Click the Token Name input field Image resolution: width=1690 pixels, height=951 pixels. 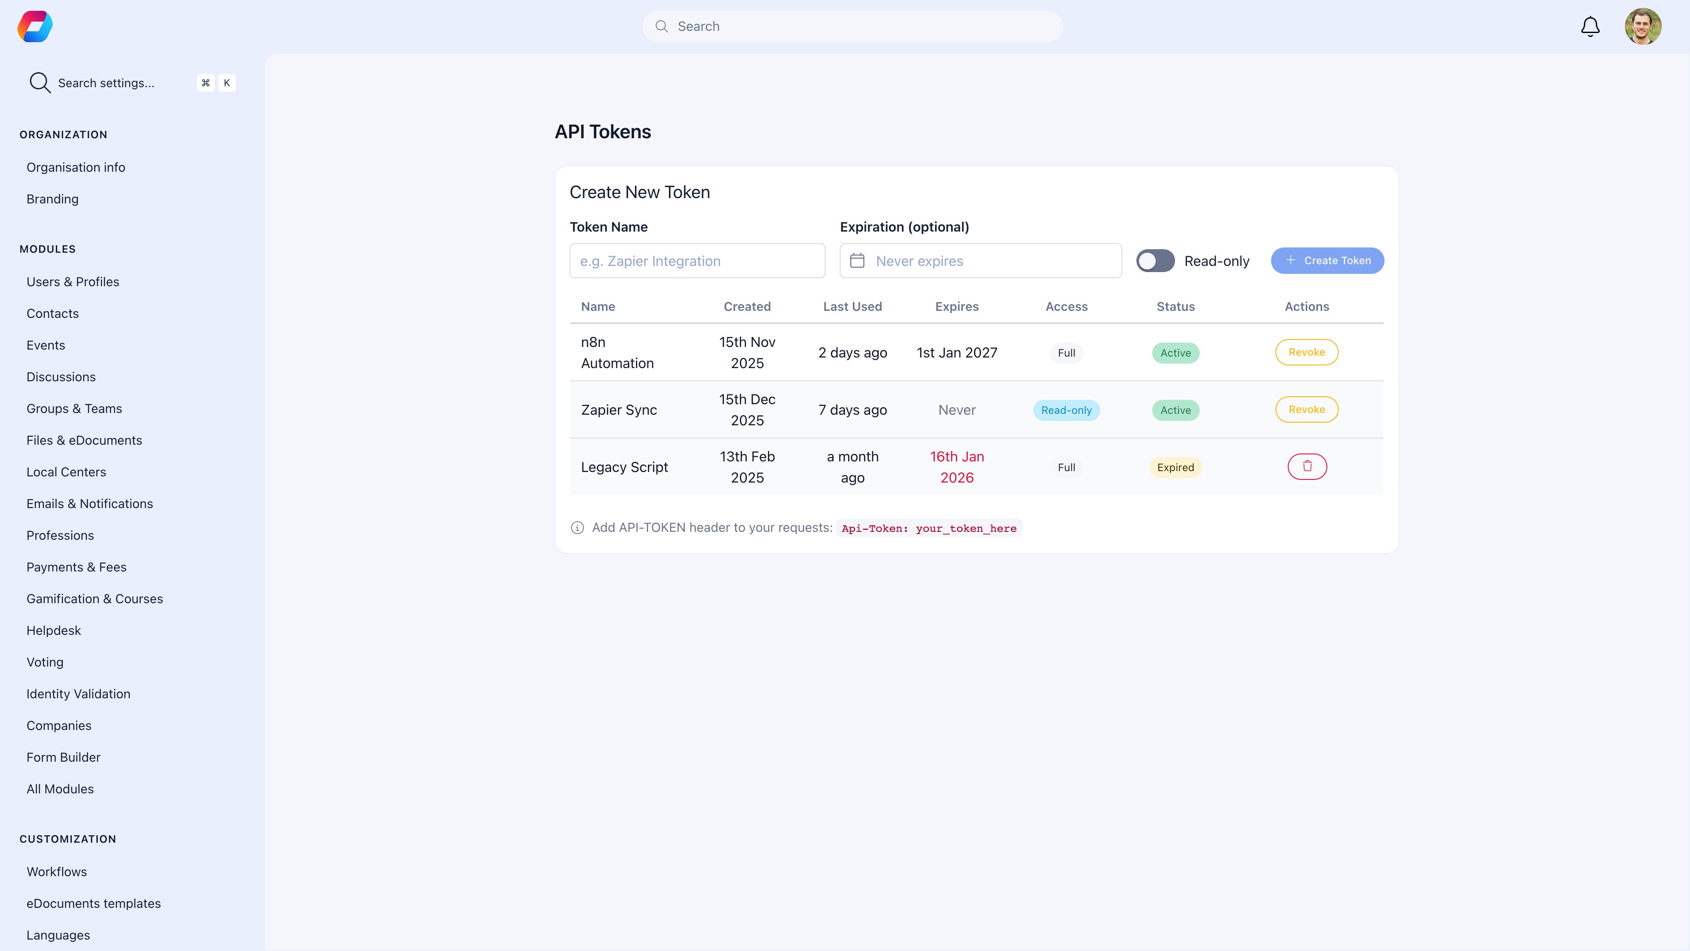click(x=697, y=261)
